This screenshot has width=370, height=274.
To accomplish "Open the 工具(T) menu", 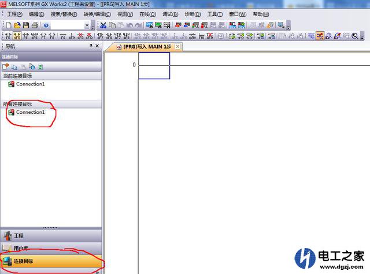I will [x=214, y=14].
